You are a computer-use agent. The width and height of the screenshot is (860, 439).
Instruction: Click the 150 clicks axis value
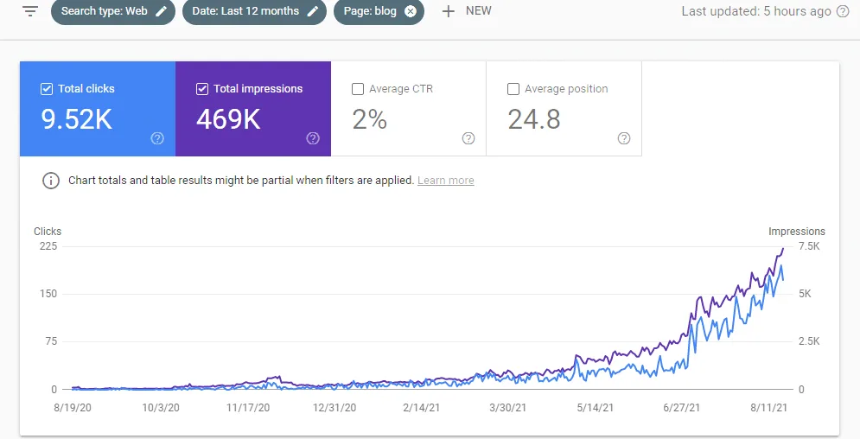click(x=48, y=294)
